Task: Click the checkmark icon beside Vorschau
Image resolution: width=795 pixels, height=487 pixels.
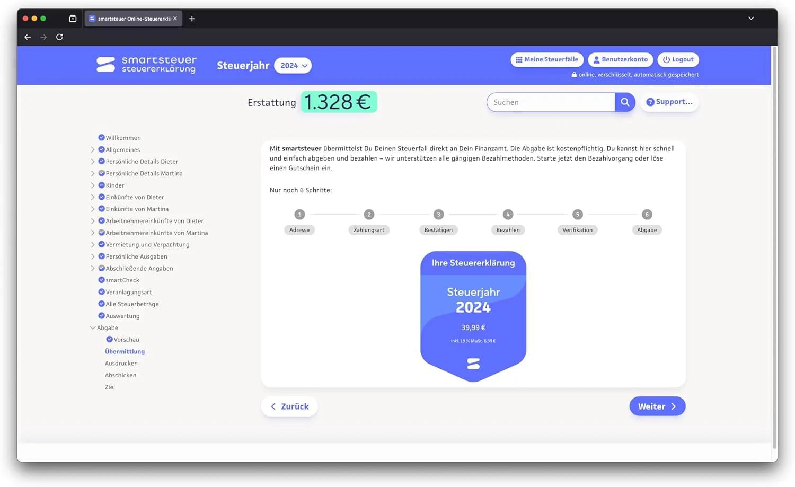Action: [109, 339]
